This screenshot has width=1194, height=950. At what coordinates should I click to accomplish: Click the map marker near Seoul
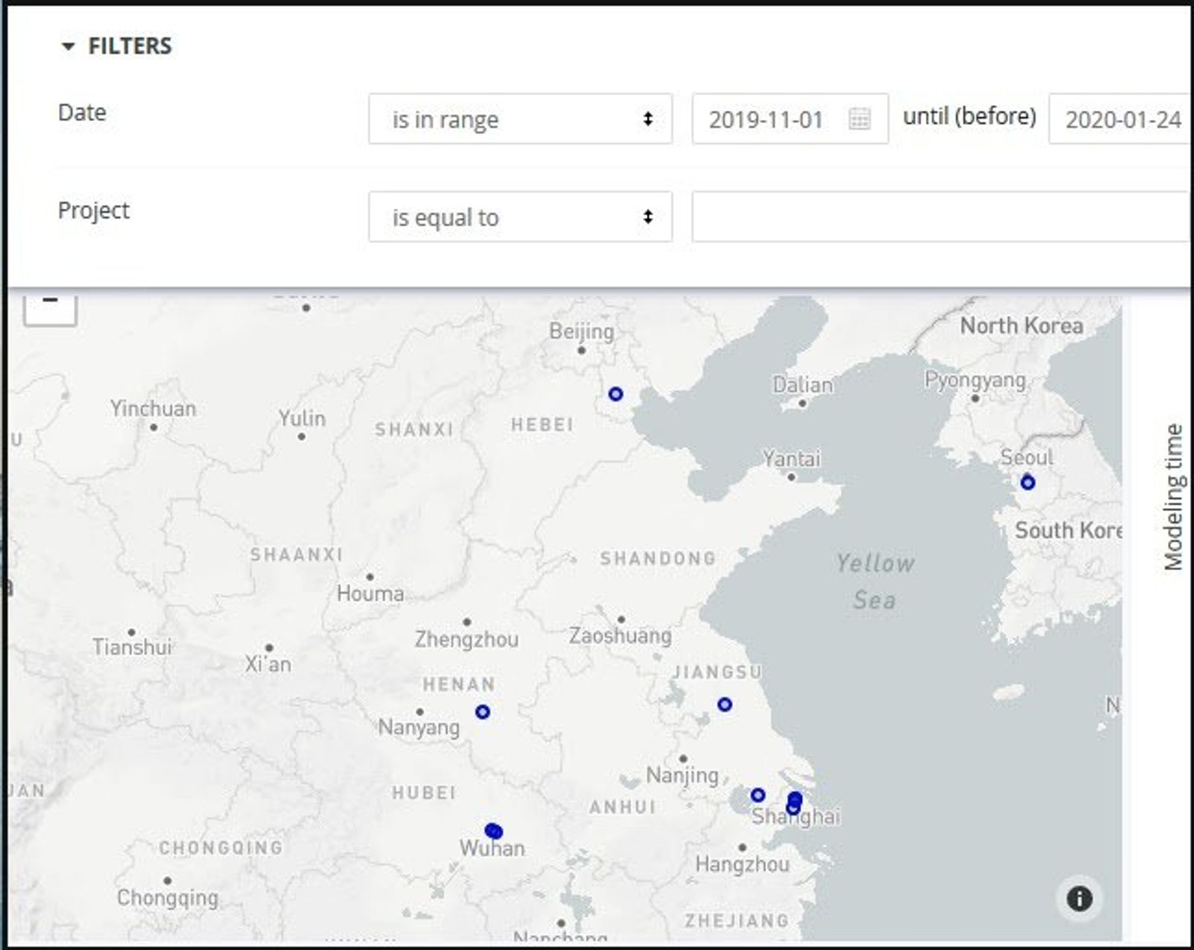(x=1028, y=483)
